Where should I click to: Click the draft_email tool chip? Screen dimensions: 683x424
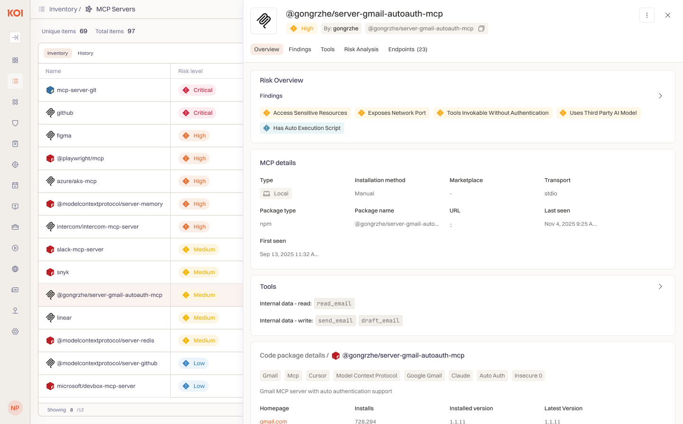tap(380, 321)
